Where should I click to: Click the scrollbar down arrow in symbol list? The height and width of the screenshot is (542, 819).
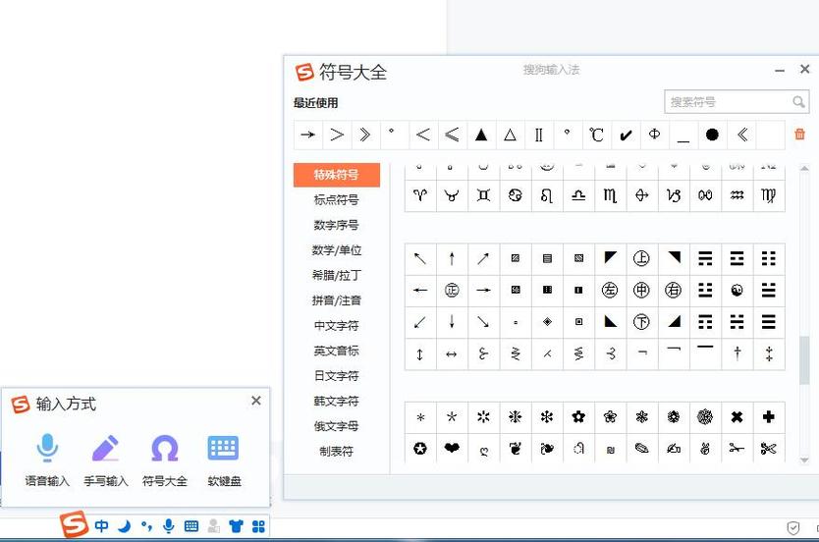[804, 461]
